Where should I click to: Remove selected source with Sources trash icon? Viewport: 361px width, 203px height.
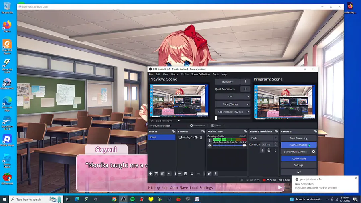(x=185, y=174)
